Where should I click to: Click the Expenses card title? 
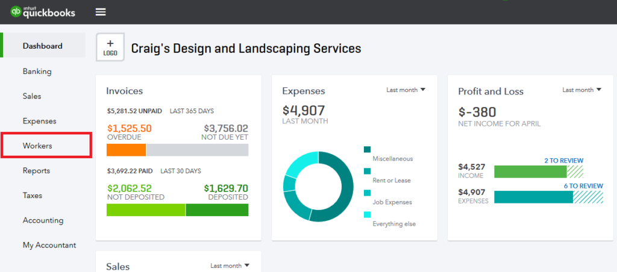pos(304,91)
